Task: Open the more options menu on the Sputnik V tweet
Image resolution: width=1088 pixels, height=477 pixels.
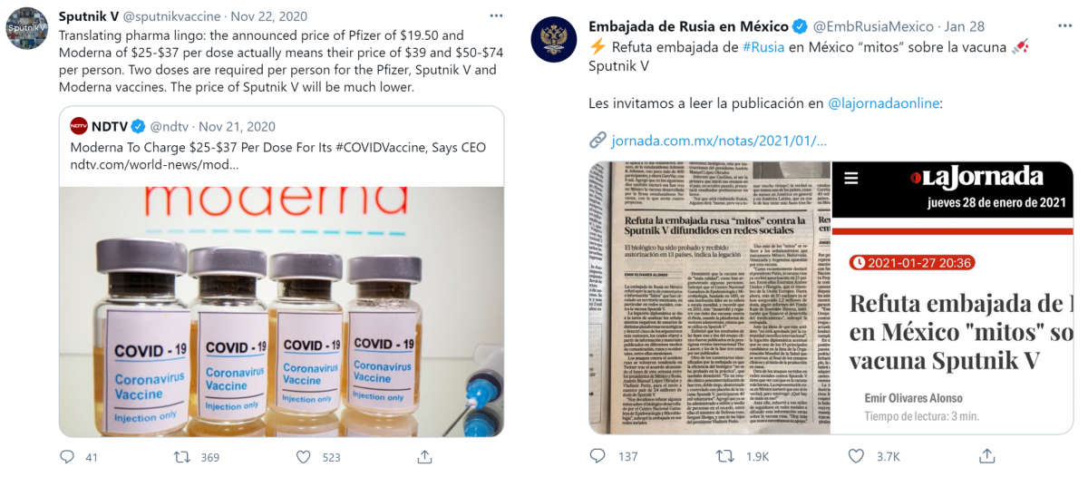Action: [x=496, y=16]
